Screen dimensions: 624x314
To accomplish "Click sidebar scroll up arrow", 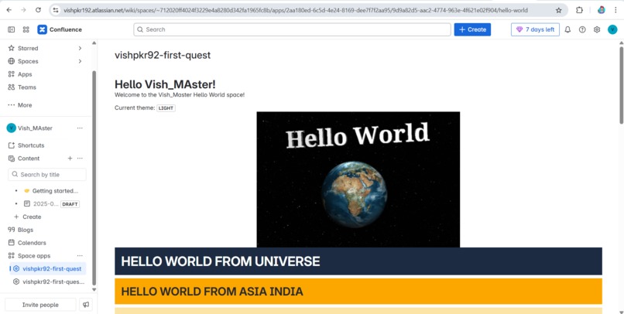I will coord(94,43).
